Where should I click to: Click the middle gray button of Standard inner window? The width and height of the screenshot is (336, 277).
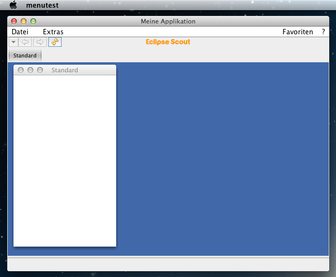point(30,70)
